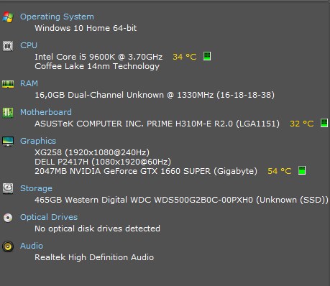
Task: Click the green CPU temperature indicator icon
Action: point(207,56)
